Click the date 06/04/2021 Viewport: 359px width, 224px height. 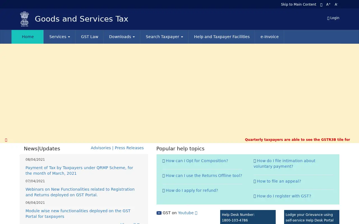[35, 203]
